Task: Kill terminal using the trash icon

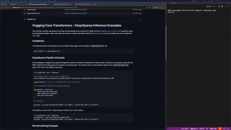Action: (x=222, y=6)
